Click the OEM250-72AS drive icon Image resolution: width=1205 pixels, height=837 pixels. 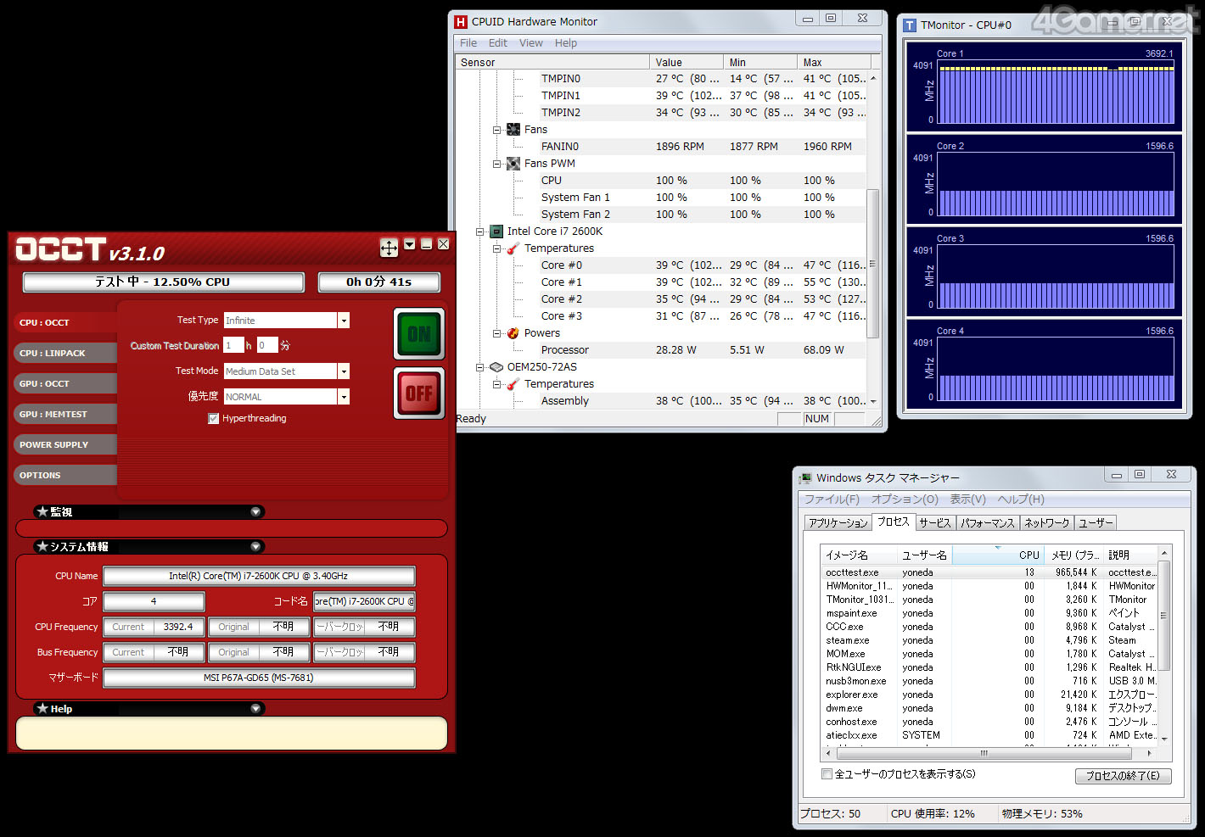point(496,367)
